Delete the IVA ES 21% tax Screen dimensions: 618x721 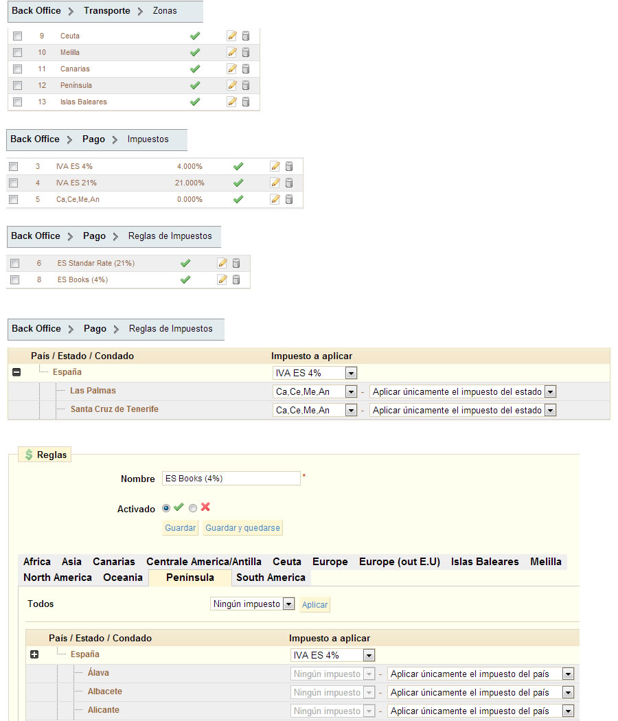coord(289,183)
